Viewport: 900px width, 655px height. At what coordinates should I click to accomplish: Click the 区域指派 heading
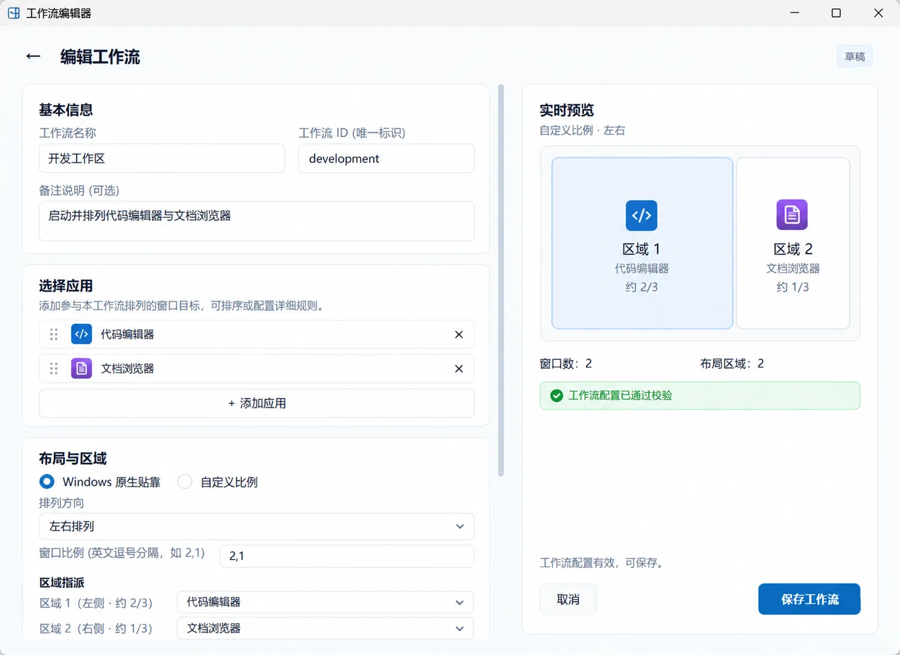pyautogui.click(x=62, y=583)
